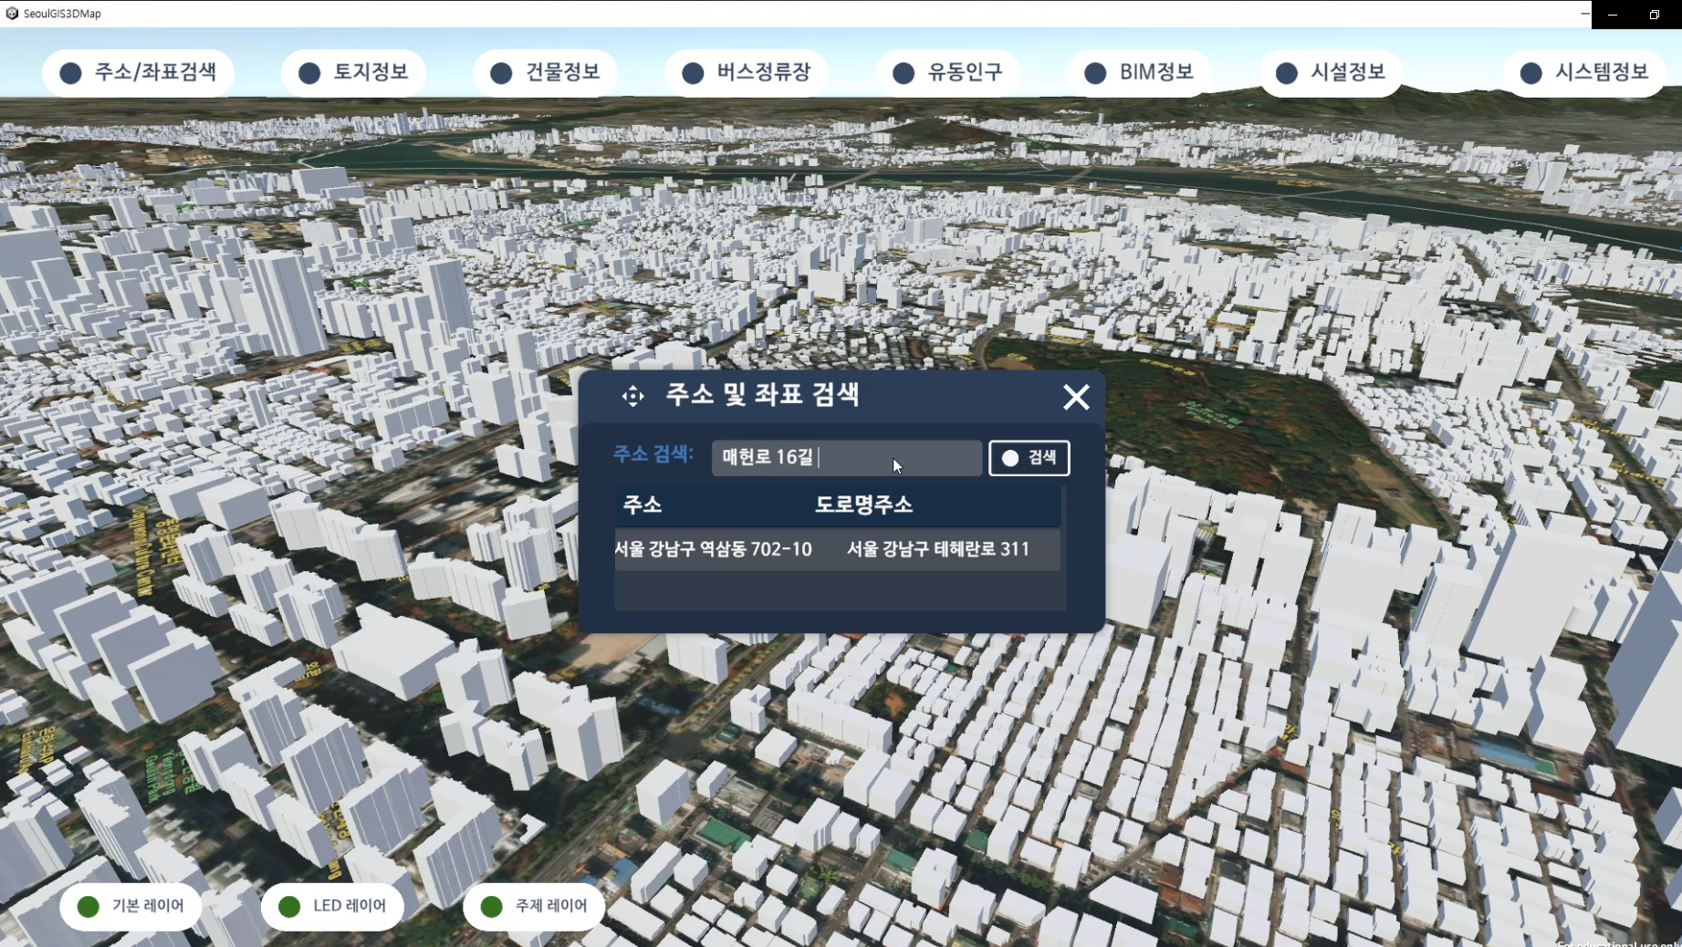Open the 건물정보 panel
This screenshot has width=1682, height=947.
click(545, 73)
